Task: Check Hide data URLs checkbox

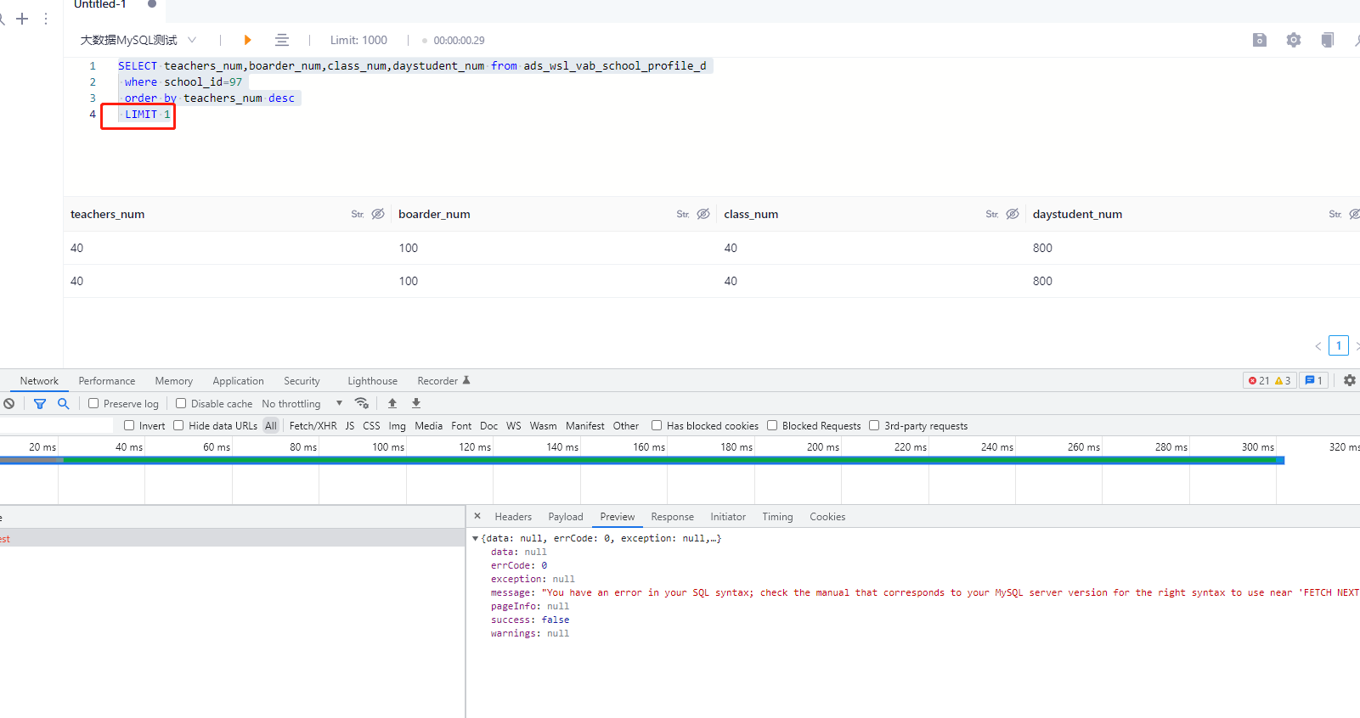Action: [x=178, y=426]
